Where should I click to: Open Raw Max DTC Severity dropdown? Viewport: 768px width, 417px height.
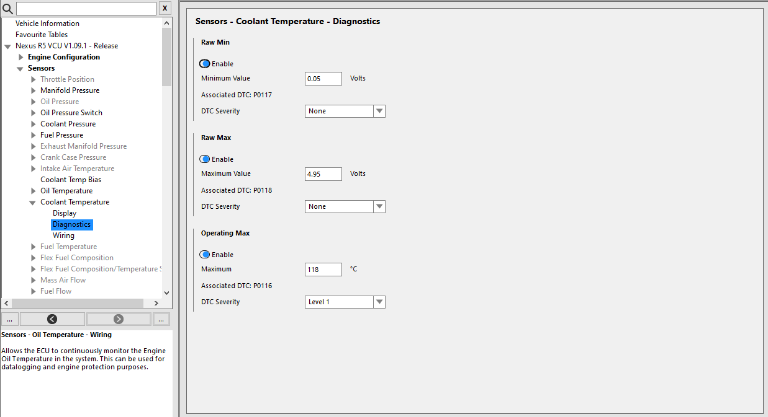[x=345, y=206]
